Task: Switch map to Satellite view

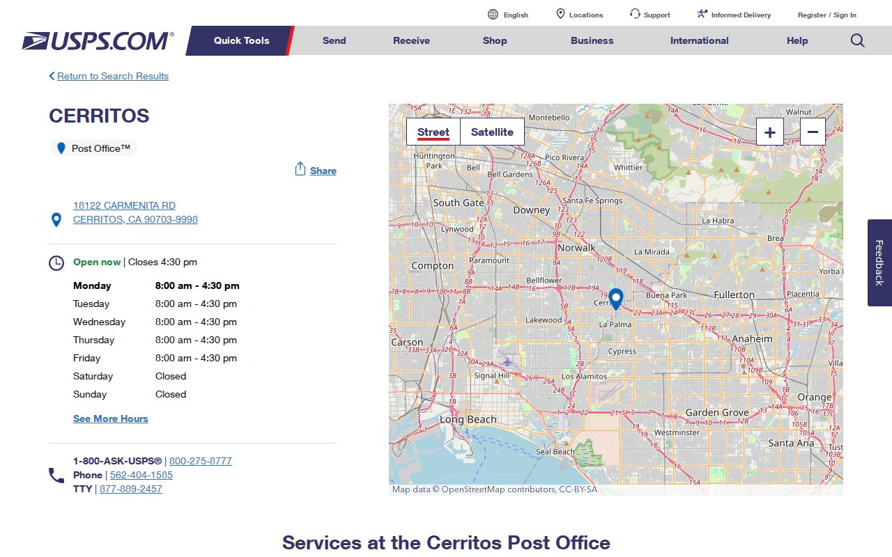Action: (x=492, y=132)
